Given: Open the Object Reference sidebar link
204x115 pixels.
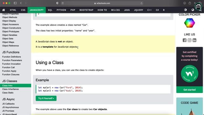Looking at the screenshot, I should (x=11, y=46).
